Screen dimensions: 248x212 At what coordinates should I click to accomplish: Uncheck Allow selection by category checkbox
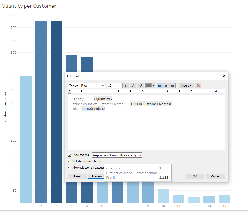pos(70,167)
